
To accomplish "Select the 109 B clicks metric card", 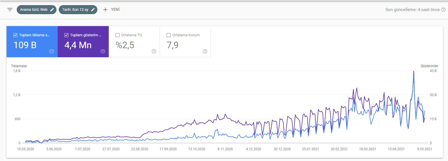I will 32,42.
